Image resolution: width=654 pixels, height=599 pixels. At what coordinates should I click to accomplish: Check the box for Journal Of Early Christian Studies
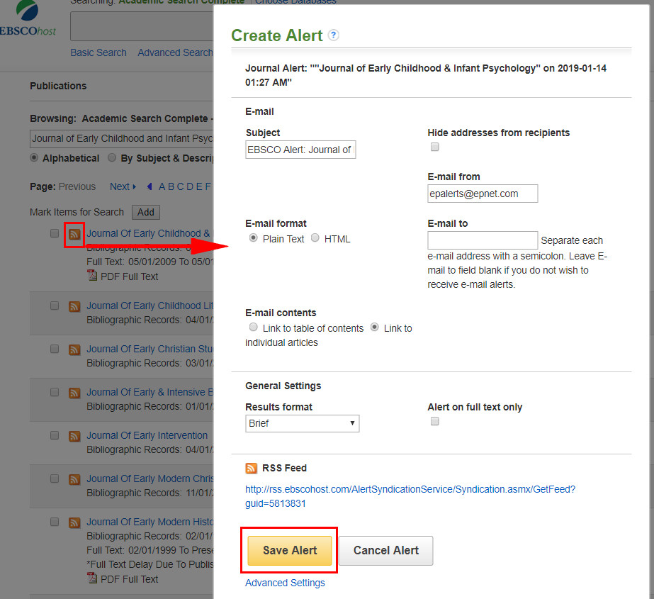[x=55, y=349]
